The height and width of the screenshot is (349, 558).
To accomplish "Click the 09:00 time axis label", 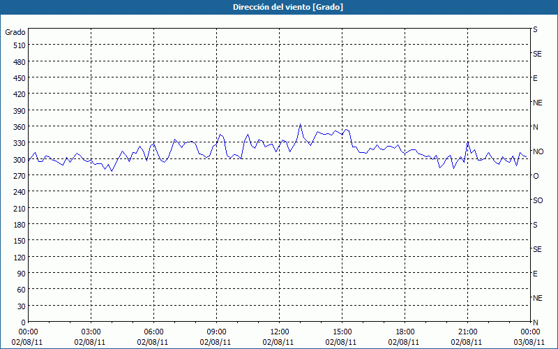I will click(216, 332).
